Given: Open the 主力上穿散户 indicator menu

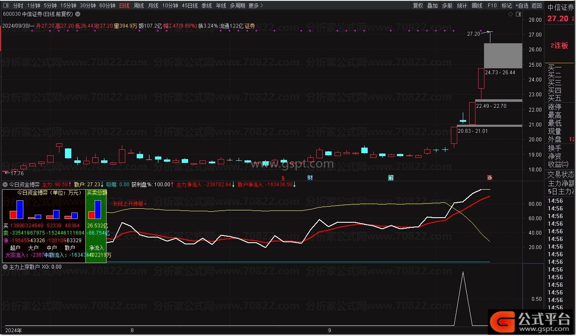Looking at the screenshot, I should [x=5, y=267].
